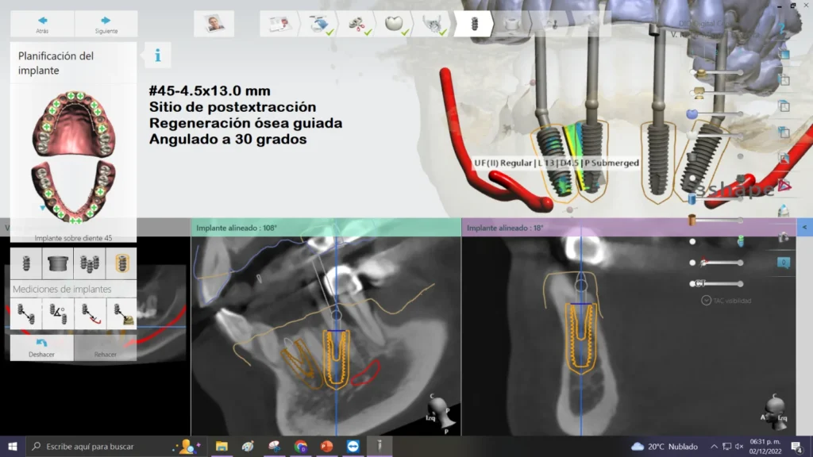The width and height of the screenshot is (813, 457).
Task: Click the greyed Rehacer redo button
Action: coord(106,348)
